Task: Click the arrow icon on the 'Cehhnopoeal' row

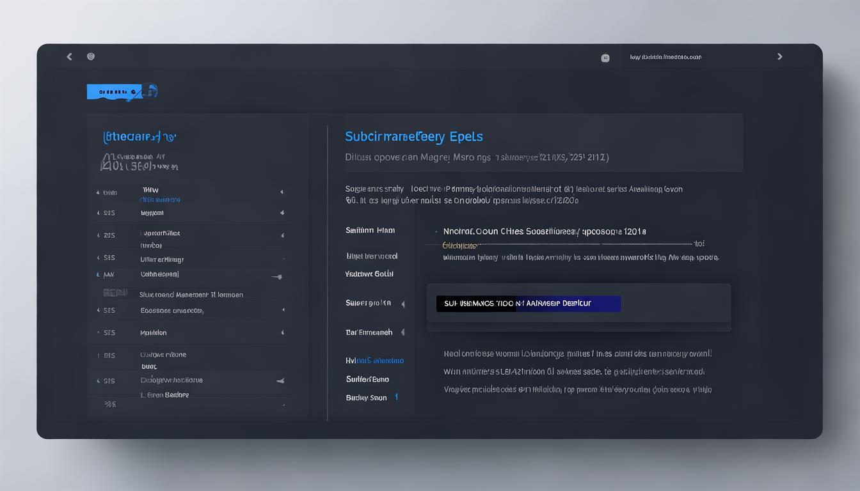Action: coord(276,277)
